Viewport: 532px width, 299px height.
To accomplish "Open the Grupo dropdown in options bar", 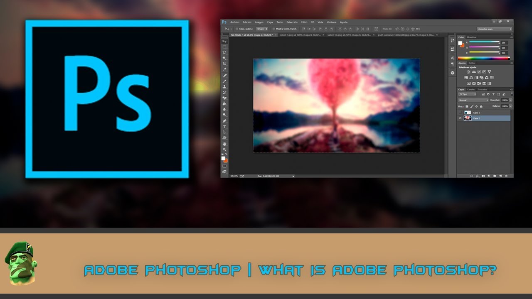I will 262,29.
